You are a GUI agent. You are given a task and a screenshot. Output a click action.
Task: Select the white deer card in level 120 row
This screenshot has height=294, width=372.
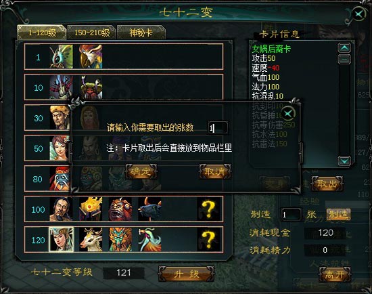pyautogui.click(x=91, y=240)
